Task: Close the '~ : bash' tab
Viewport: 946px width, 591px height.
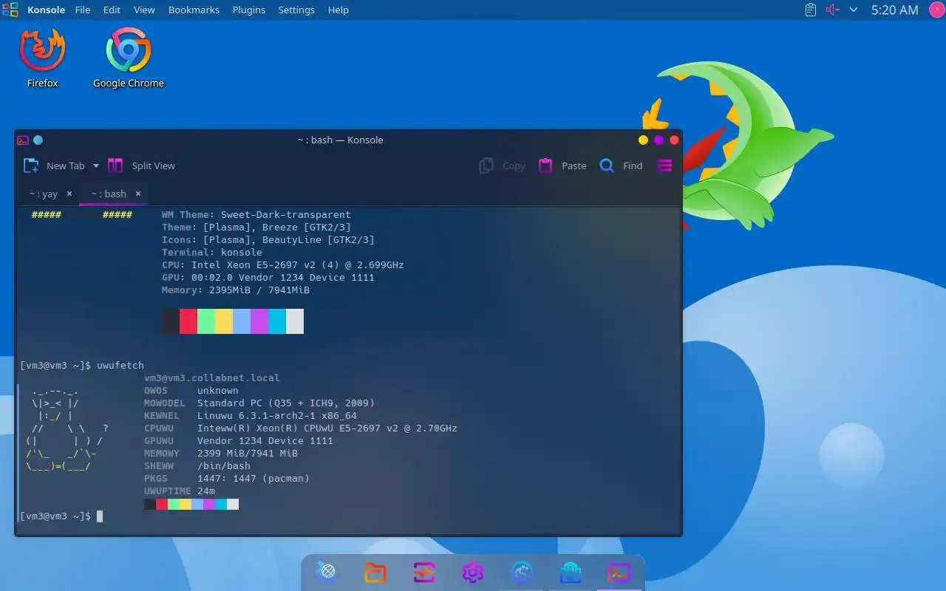Action: coord(137,194)
